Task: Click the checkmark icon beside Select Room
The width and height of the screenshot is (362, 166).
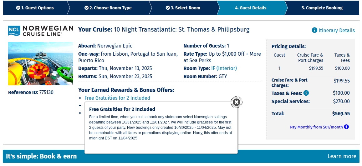Action: 168,8
